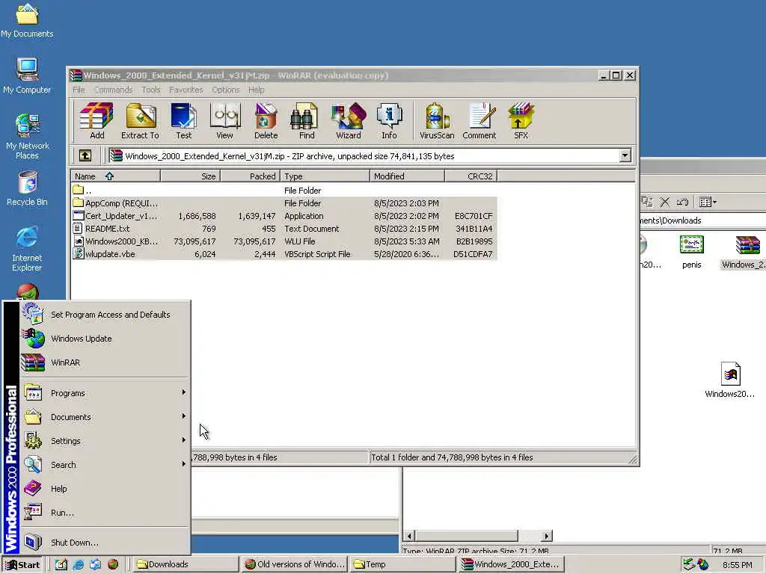Viewport: 766px width, 574px height.
Task: Sort file list by Name column
Action: pos(115,176)
